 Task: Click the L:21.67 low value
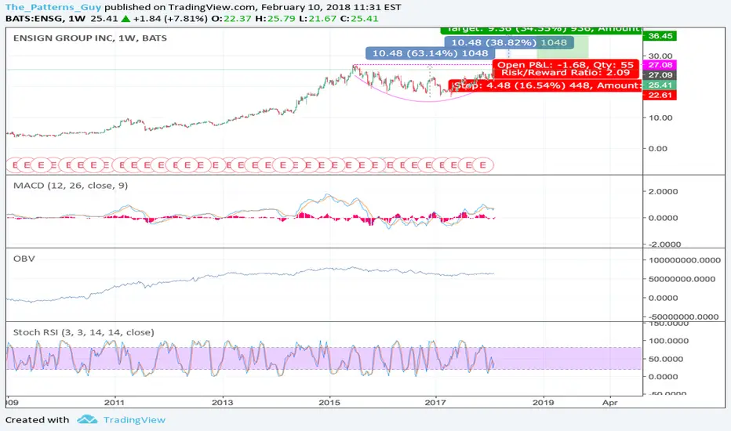[318, 19]
